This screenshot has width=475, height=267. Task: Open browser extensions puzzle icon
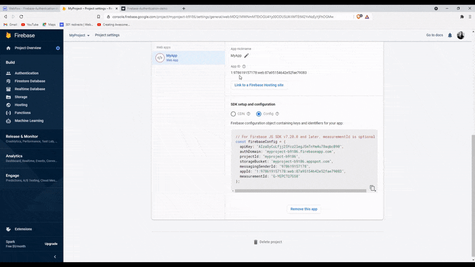tap(462, 17)
